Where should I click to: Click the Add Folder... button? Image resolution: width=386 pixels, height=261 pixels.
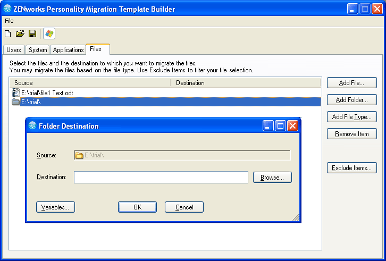pos(352,100)
